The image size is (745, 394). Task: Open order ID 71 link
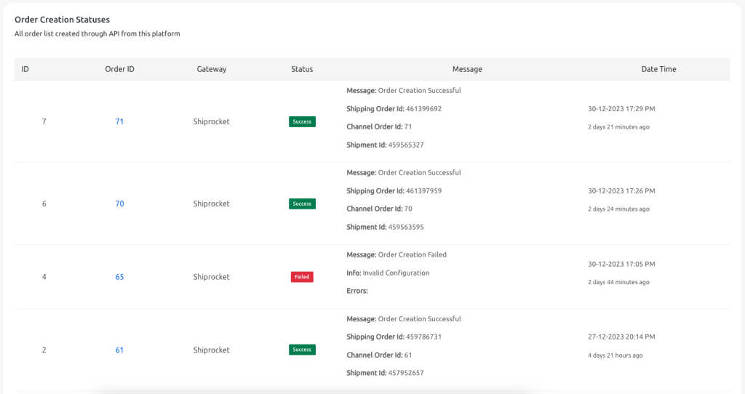pos(119,121)
